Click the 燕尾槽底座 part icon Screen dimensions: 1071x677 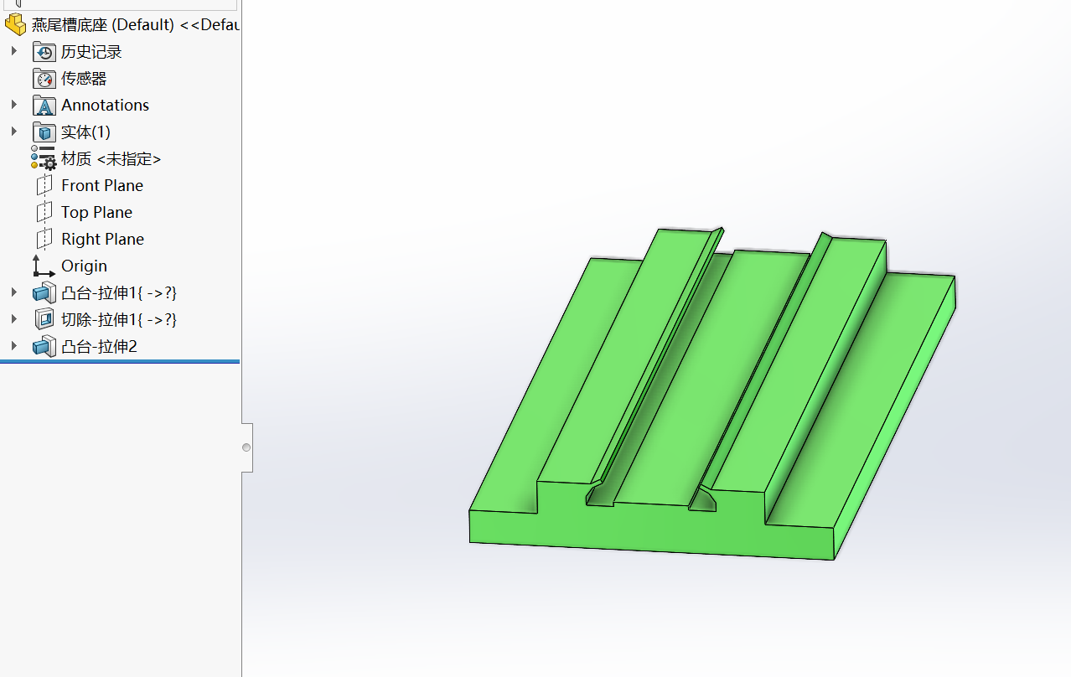pyautogui.click(x=15, y=24)
